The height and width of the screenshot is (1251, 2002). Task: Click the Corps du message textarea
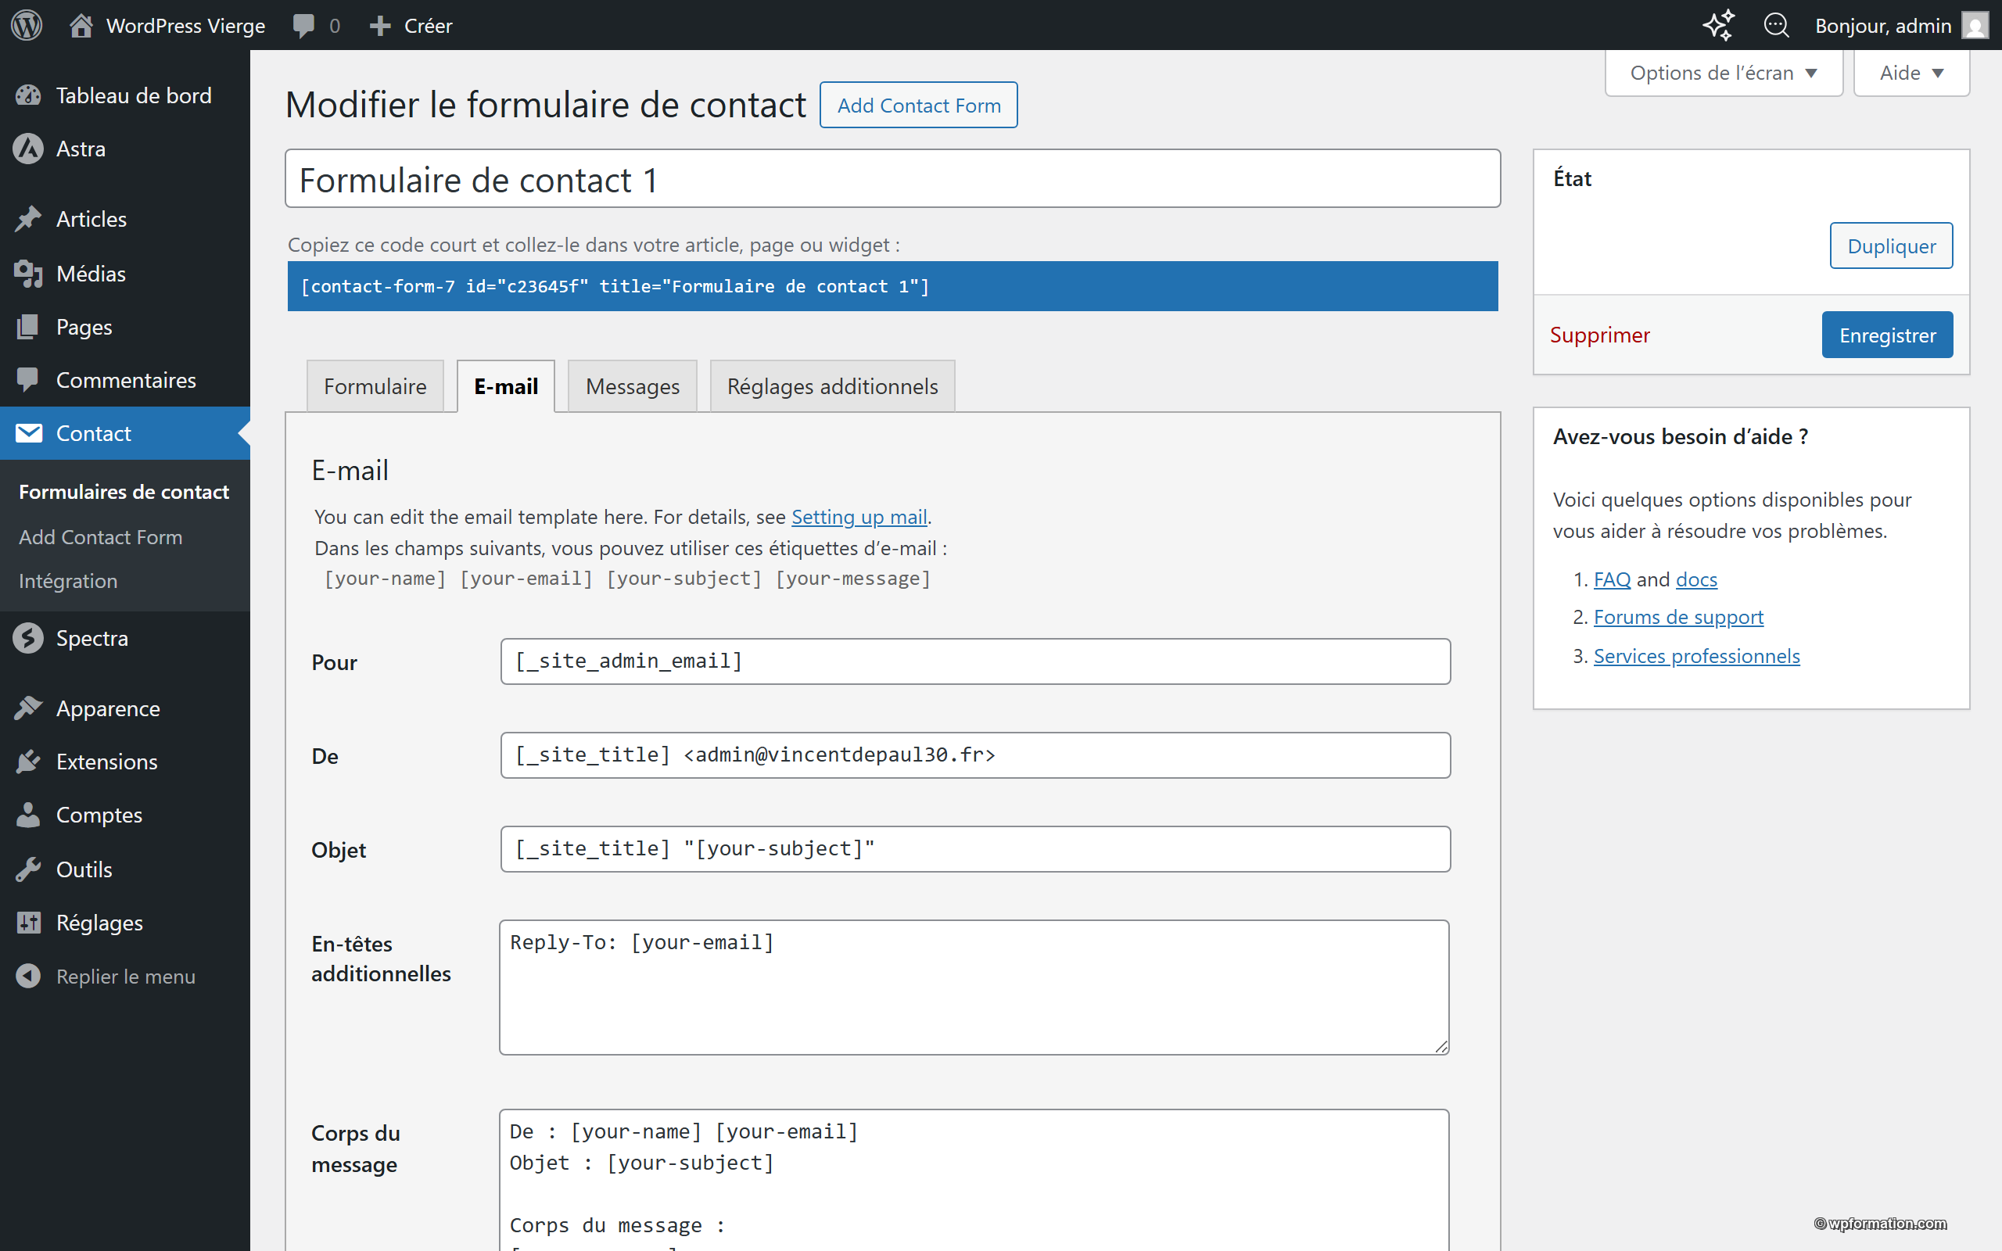click(x=974, y=1180)
